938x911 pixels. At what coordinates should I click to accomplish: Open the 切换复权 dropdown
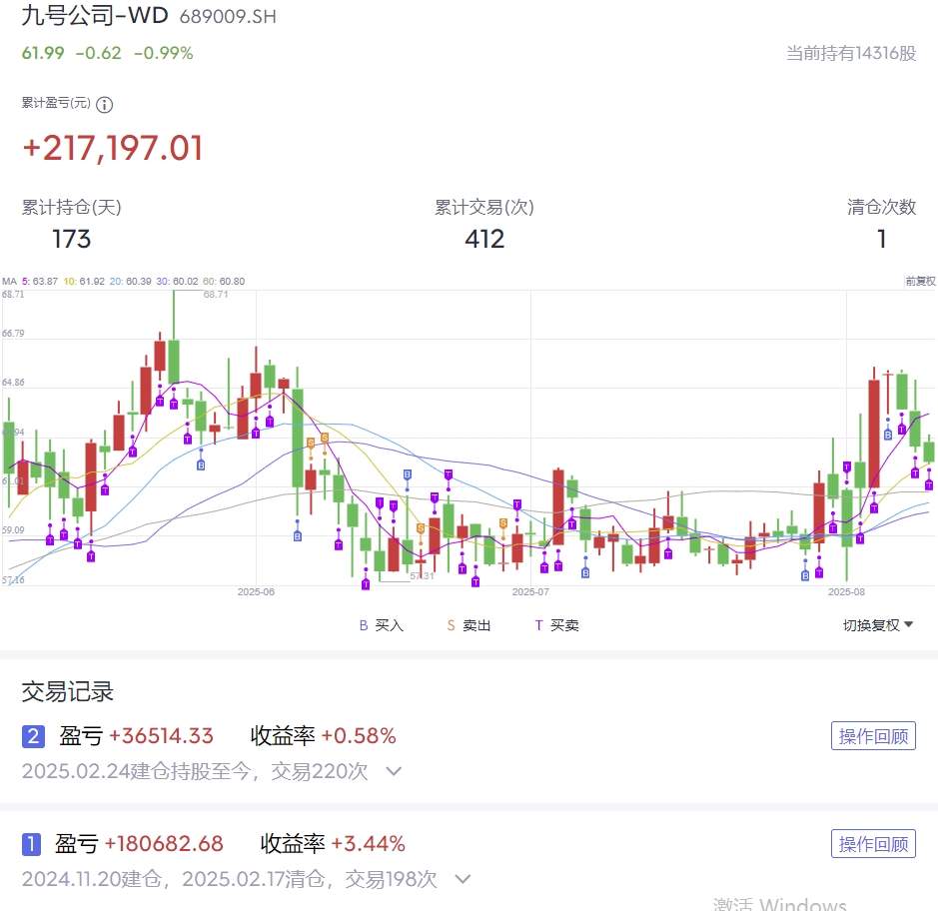[x=878, y=625]
